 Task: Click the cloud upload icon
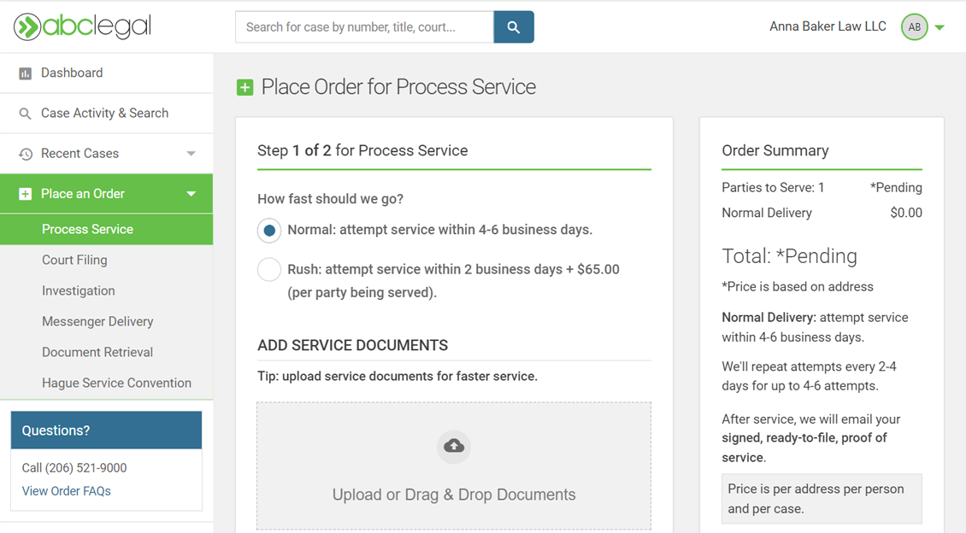pos(454,446)
